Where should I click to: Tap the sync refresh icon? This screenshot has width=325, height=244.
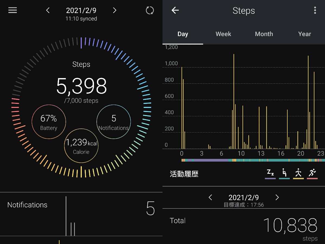[150, 11]
